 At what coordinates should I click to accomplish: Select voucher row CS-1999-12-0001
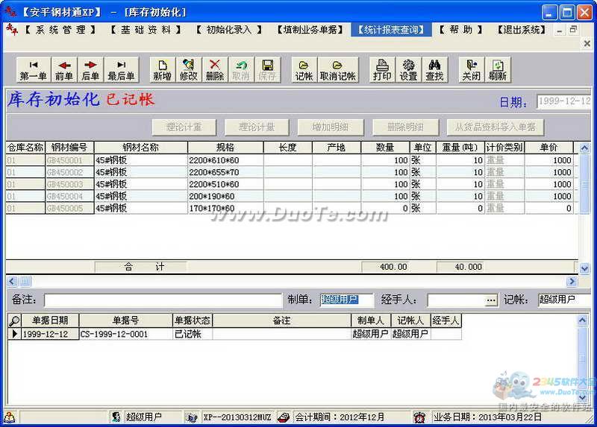point(234,335)
